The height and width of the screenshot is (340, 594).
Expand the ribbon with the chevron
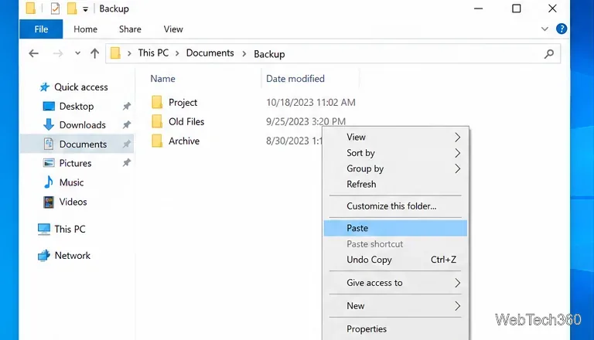(x=544, y=29)
